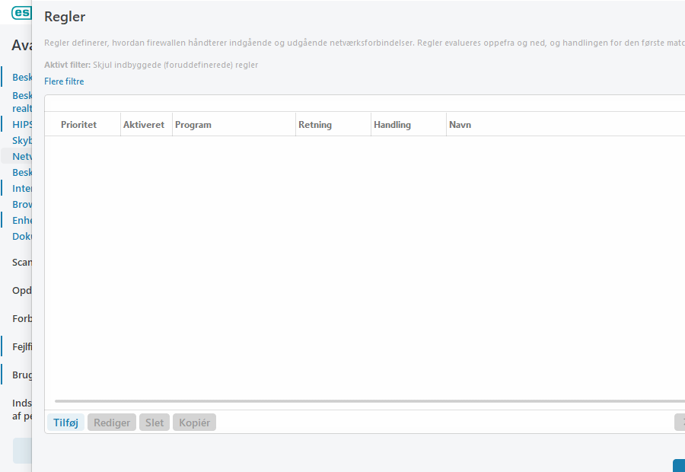Click the horizontal scrollbar under the rules list
Viewport: 685px width, 472px height.
click(x=365, y=400)
